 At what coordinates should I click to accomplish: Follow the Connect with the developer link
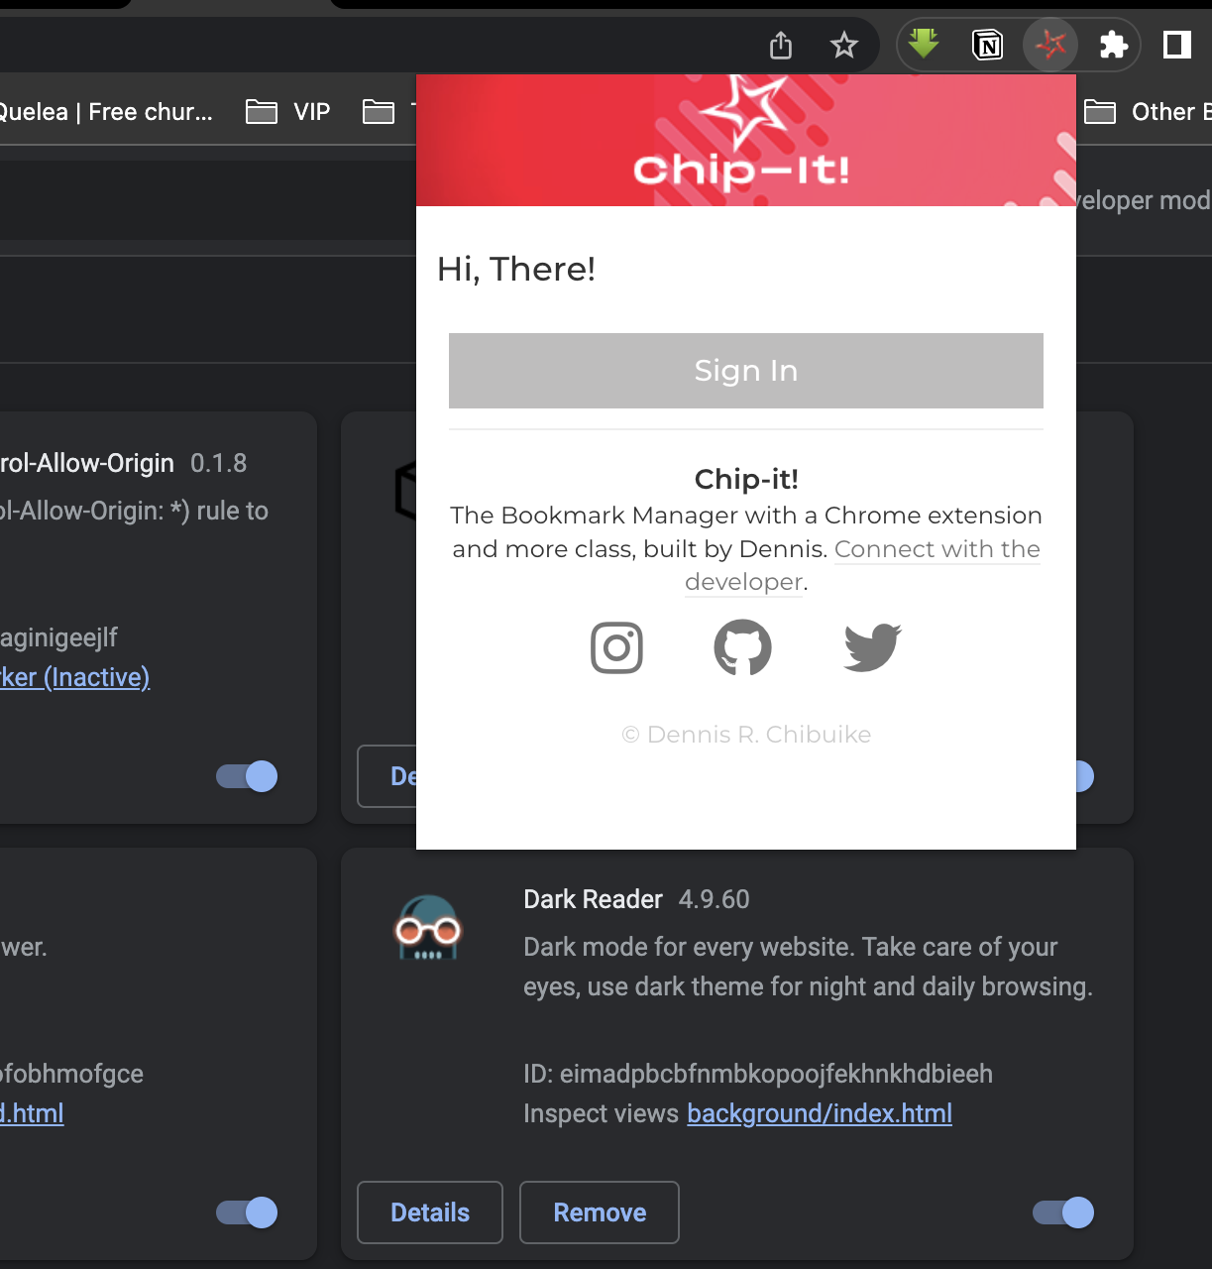click(937, 548)
